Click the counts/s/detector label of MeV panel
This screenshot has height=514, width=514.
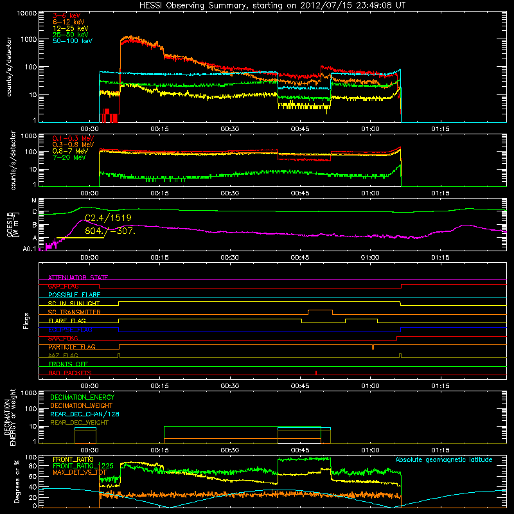13,160
